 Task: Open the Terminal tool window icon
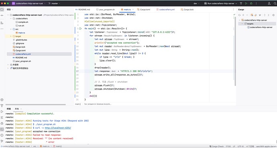[x=2, y=129]
